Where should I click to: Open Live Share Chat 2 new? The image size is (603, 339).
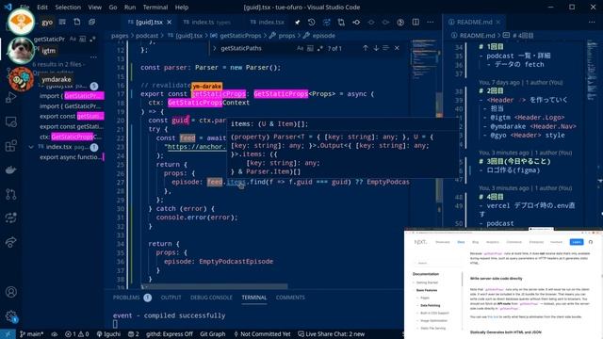coord(331,334)
